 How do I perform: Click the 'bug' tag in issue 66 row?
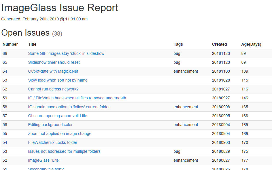tap(177, 53)
